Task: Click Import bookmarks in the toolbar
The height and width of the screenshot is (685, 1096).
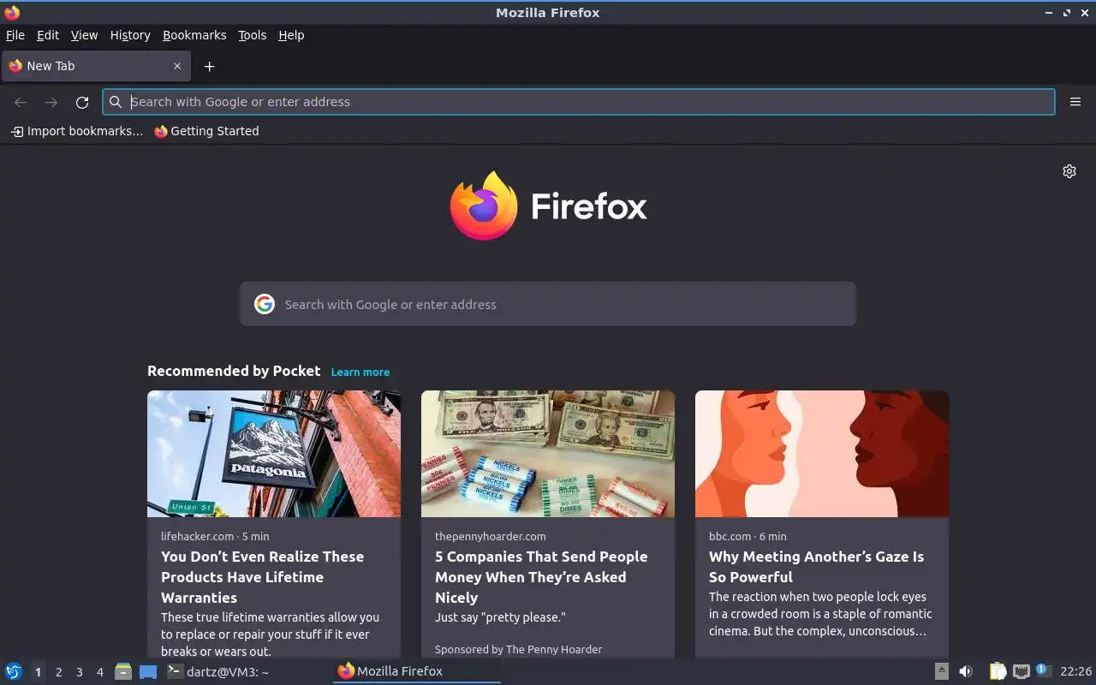Action: [x=76, y=131]
